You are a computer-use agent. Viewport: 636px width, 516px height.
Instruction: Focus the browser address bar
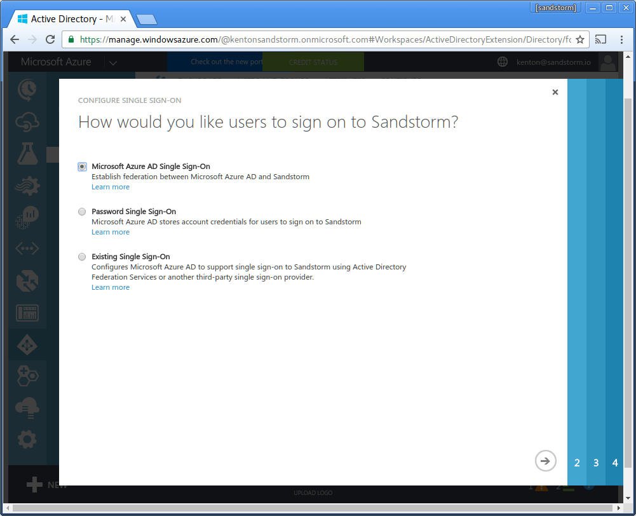325,39
